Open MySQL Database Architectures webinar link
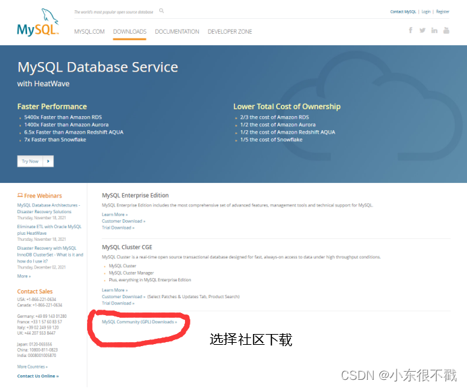The width and height of the screenshot is (467, 388). pos(49,209)
